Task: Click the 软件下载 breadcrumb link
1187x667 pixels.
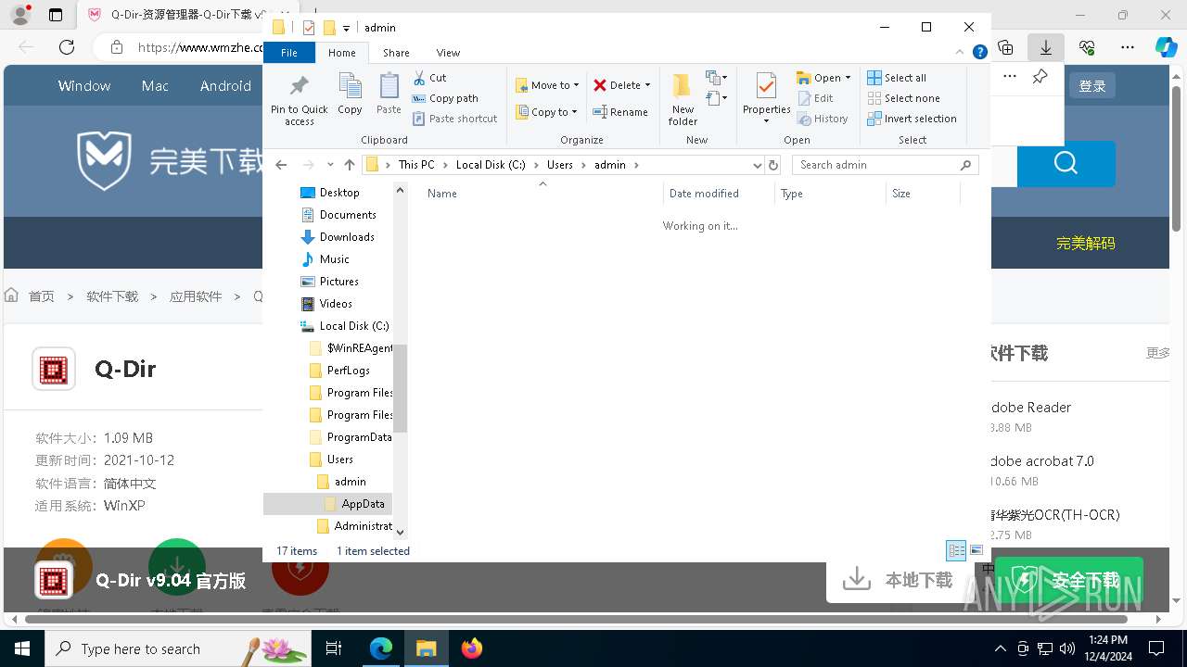Action: [112, 296]
